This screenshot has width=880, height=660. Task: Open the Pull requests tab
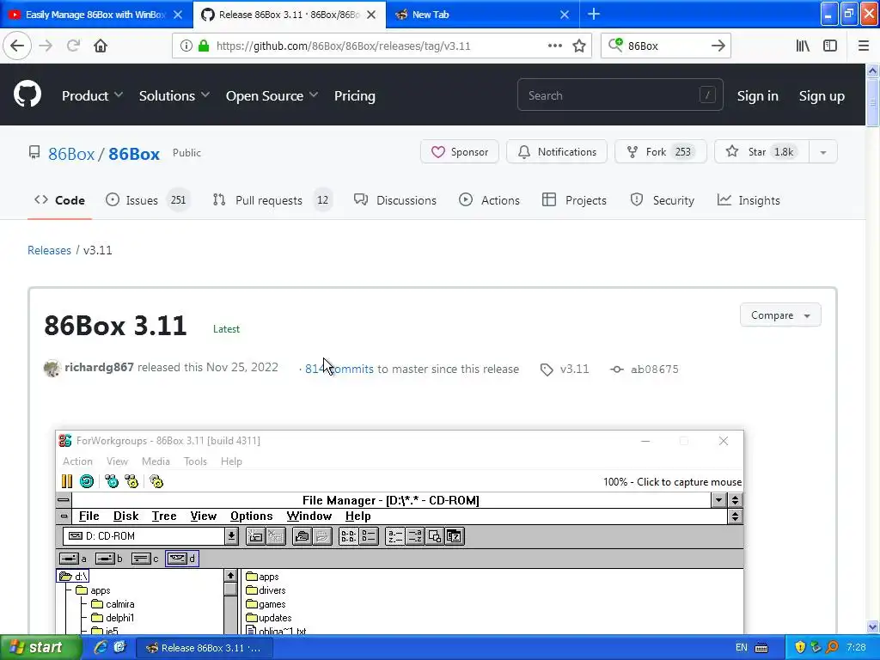(272, 200)
